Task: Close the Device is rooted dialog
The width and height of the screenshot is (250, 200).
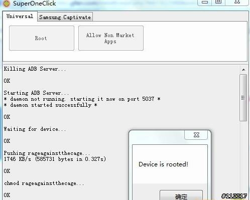Action: [x=196, y=135]
